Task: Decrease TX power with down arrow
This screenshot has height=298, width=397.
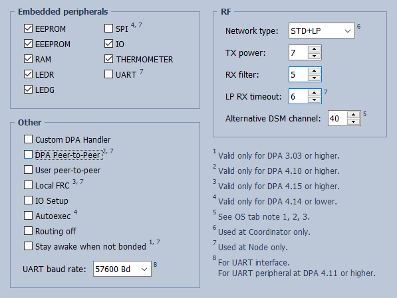Action: 314,56
